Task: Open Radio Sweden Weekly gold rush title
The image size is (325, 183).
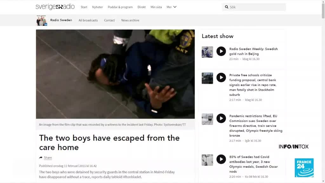Action: point(253,51)
